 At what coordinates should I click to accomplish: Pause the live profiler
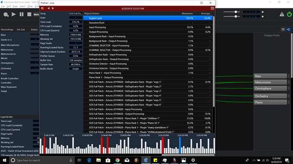(x=42, y=8)
